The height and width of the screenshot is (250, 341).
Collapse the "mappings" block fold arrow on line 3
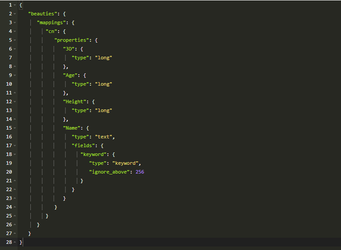[x=15, y=22]
